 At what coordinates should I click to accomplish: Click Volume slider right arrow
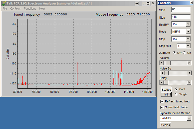pyautogui.click(x=189, y=63)
